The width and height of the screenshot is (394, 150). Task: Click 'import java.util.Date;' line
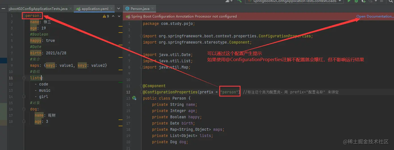(x=168, y=55)
